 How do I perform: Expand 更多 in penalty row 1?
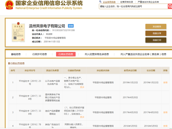[82, 87]
